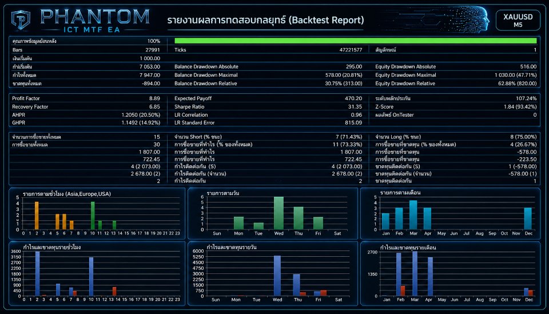This screenshot has height=314, width=549.
Task: Click the Profit Factor label
Action: (x=26, y=98)
